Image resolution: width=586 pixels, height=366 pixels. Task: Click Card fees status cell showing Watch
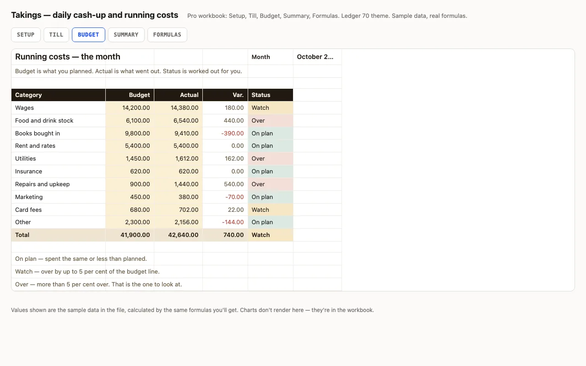click(271, 210)
